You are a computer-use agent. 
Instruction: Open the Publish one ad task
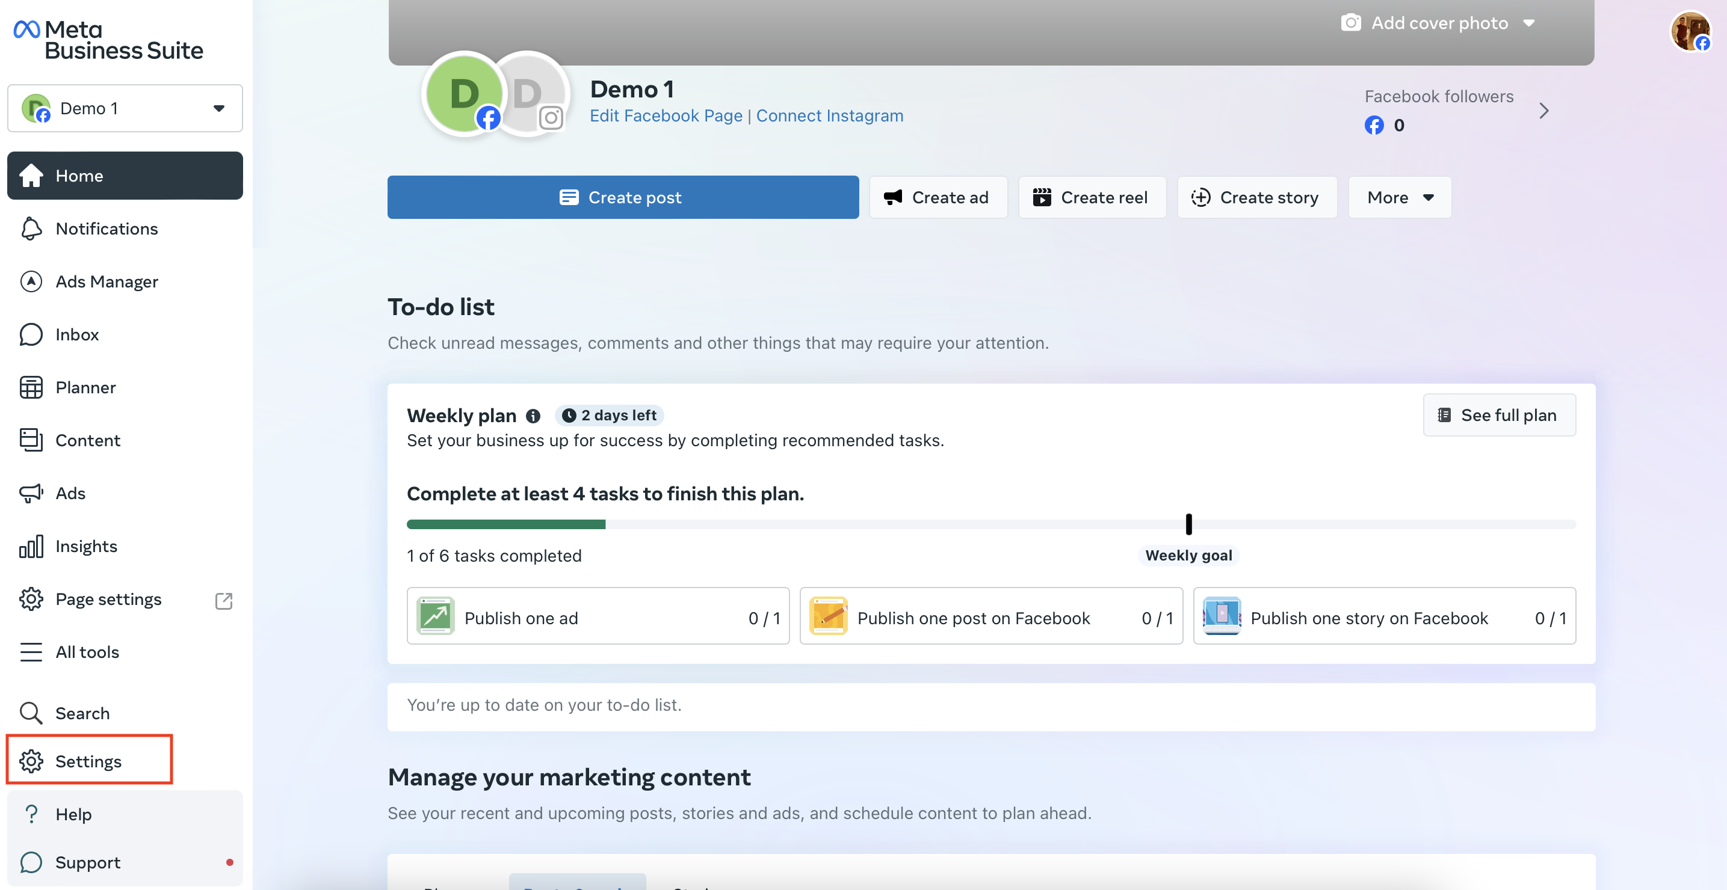(x=598, y=616)
